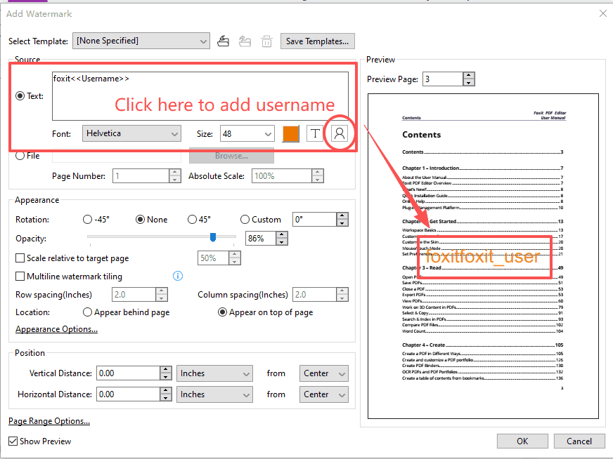
Task: Click the delete template trash icon
Action: click(266, 41)
